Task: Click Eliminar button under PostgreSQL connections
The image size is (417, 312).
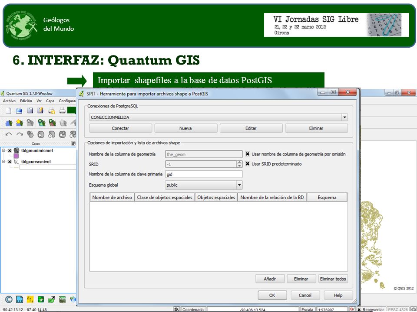Action: coord(317,128)
